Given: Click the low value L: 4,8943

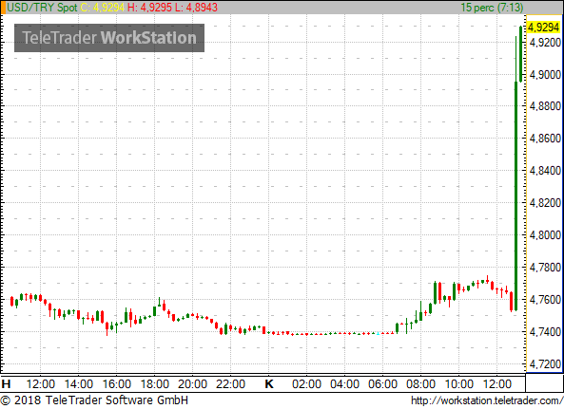Looking at the screenshot, I should pos(196,8).
